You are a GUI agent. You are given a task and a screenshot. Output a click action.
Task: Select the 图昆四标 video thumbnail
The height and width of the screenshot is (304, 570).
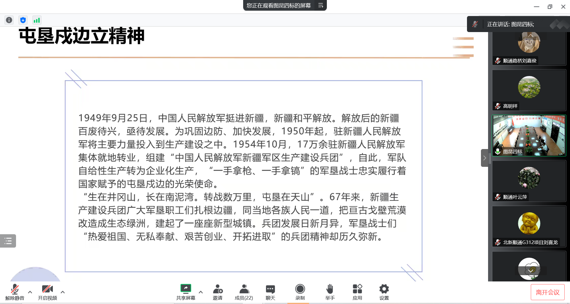529,135
